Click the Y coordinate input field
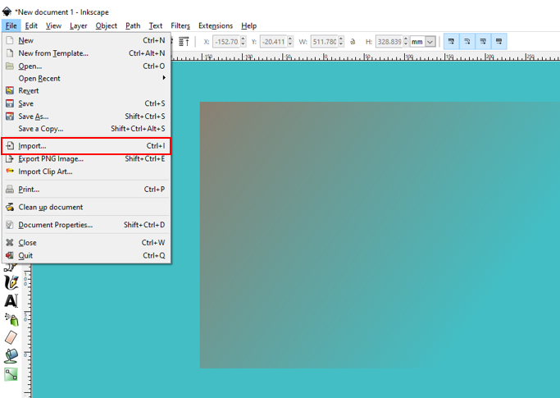 274,42
